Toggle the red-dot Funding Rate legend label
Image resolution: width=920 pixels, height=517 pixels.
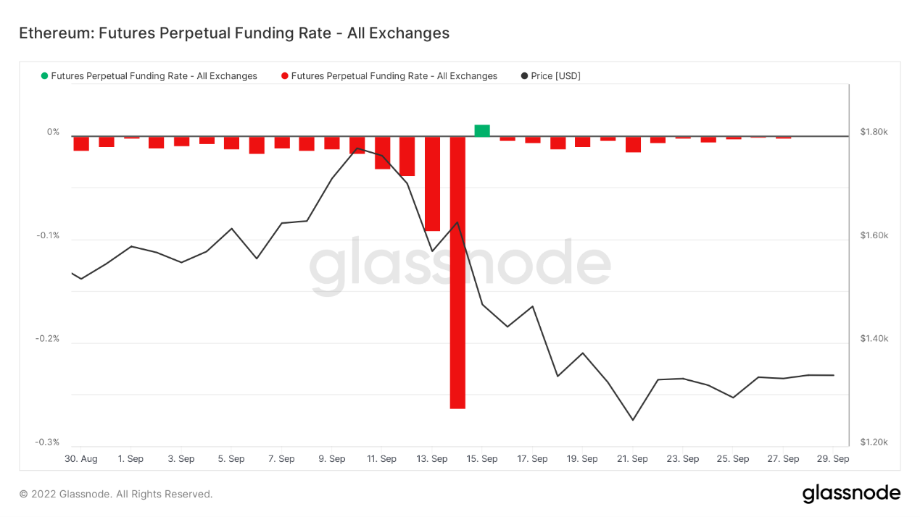pyautogui.click(x=394, y=76)
